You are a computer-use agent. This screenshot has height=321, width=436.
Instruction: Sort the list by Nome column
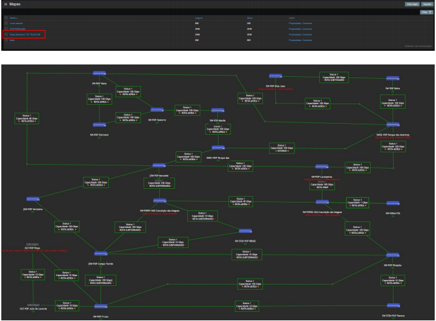[x=13, y=18]
